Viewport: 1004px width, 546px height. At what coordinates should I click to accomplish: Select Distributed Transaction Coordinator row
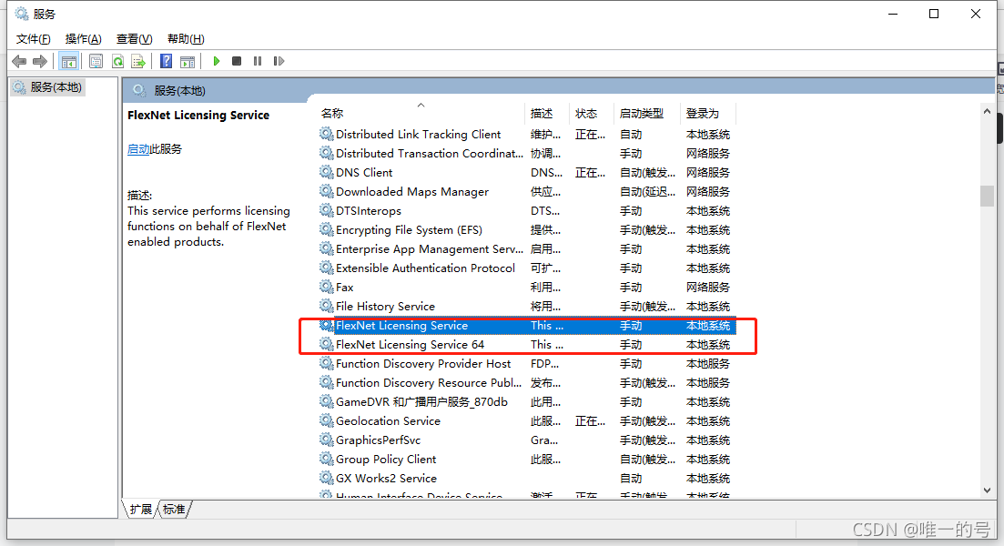point(527,154)
